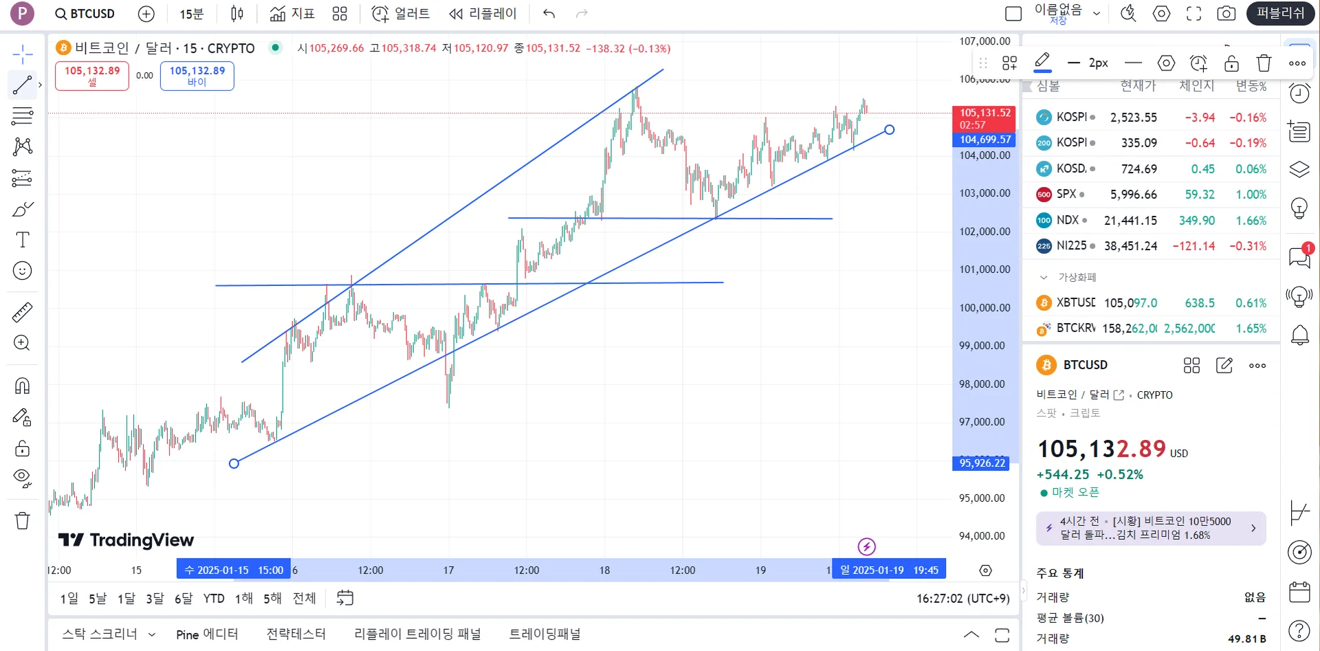Image resolution: width=1320 pixels, height=651 pixels.
Task: Hide all drawings with eye icon
Action: click(22, 478)
